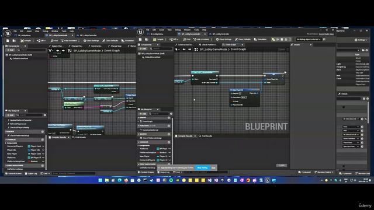Click graph back arrow in right window
374x210 pixels.
[x=184, y=49]
